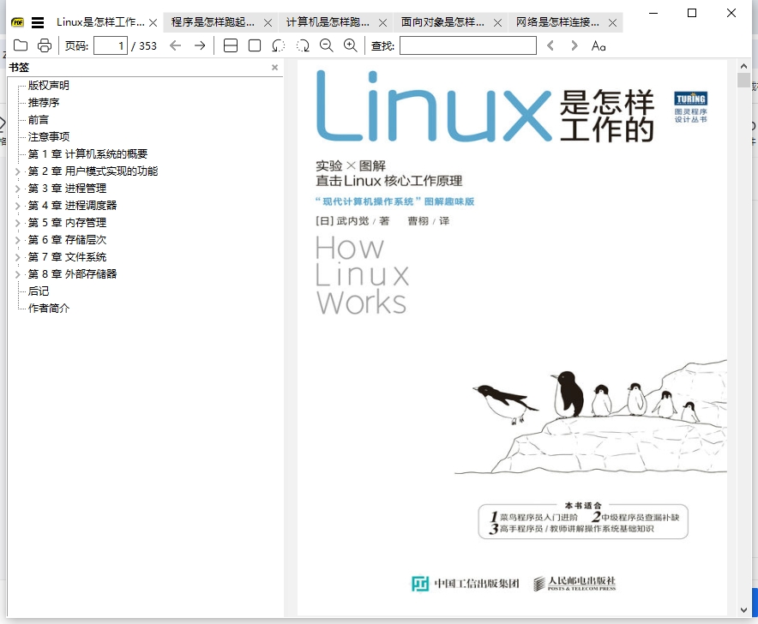Screen dimensions: 758x624
Task: Jump to bookmark 第 6 章 存储层次
Action: pos(67,240)
